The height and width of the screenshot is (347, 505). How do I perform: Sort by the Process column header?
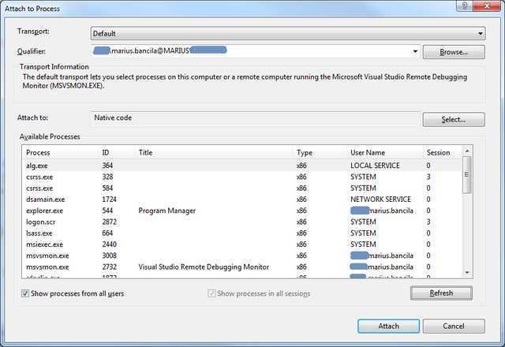pos(62,152)
